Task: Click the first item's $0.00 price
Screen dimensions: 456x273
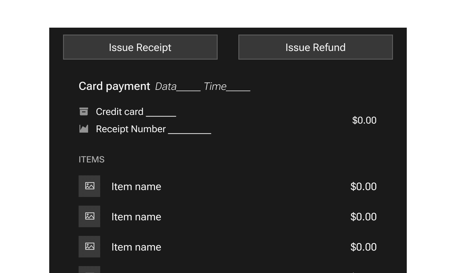Action: pos(363,187)
